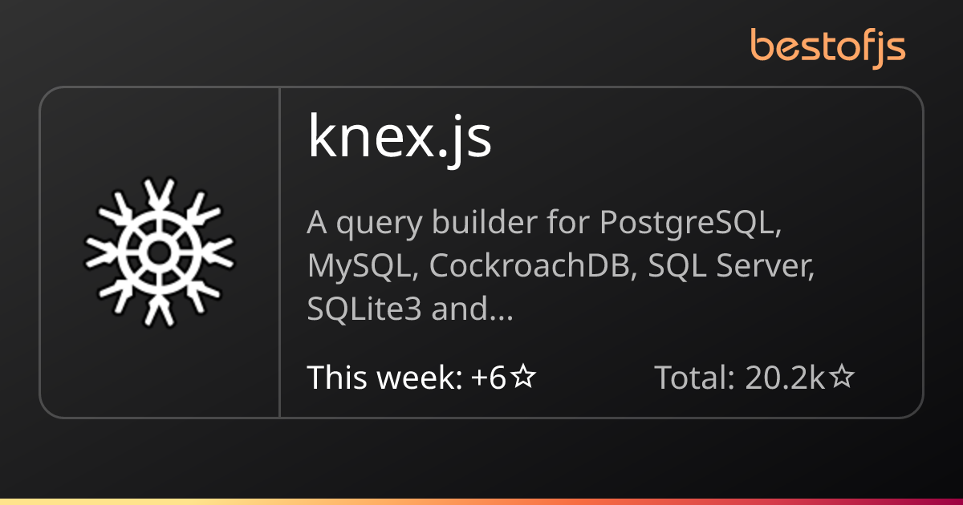Image resolution: width=963 pixels, height=505 pixels.
Task: Click the word PostgreSQL in the description
Action: click(690, 225)
